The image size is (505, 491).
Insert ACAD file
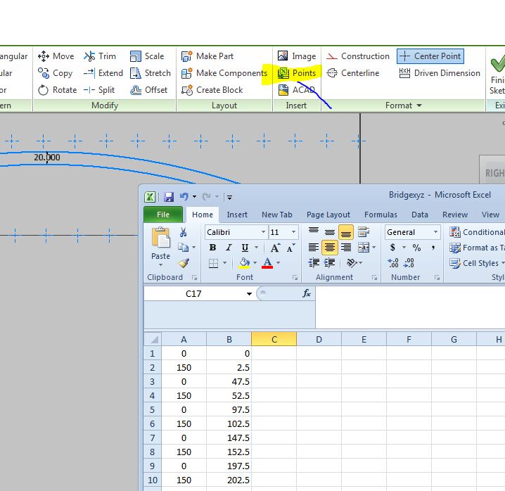[x=296, y=90]
